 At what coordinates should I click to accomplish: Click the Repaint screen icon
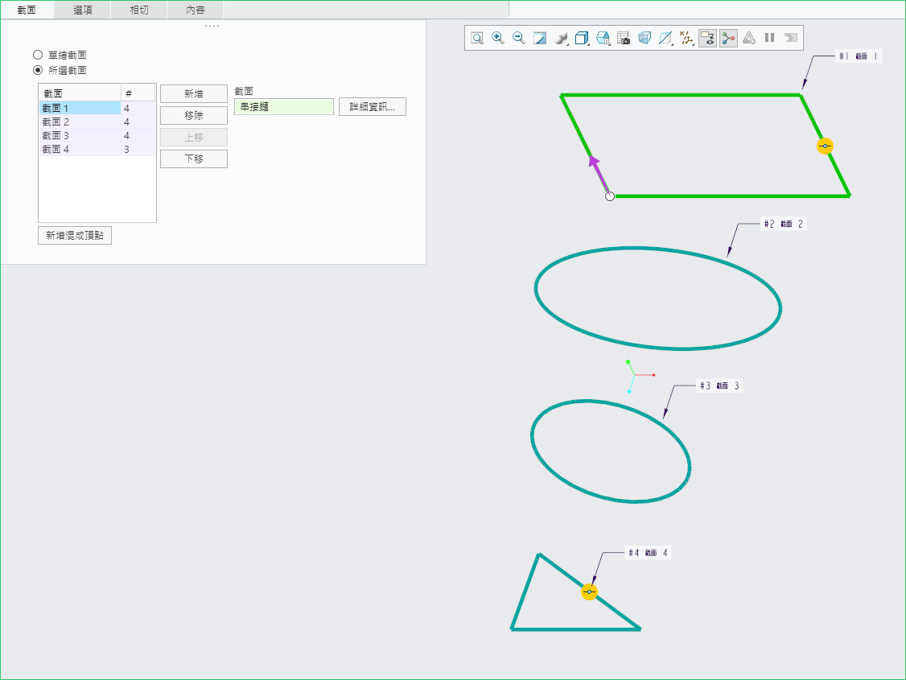[x=540, y=38]
